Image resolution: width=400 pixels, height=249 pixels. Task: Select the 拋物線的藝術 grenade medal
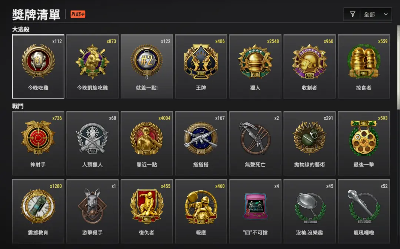tap(309, 143)
